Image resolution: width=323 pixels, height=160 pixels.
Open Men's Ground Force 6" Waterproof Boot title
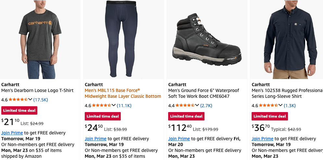tap(204, 93)
